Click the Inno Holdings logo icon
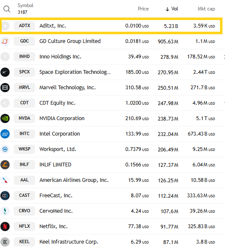This screenshot has width=225, height=249. pyautogui.click(x=5, y=57)
